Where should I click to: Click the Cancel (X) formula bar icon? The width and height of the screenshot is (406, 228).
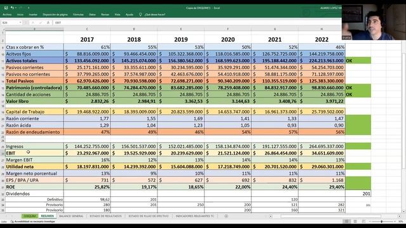coord(33,23)
